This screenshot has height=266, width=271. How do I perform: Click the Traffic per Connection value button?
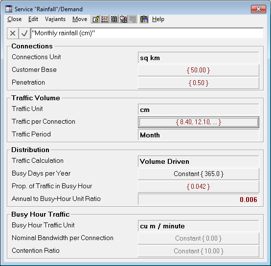[199, 122]
